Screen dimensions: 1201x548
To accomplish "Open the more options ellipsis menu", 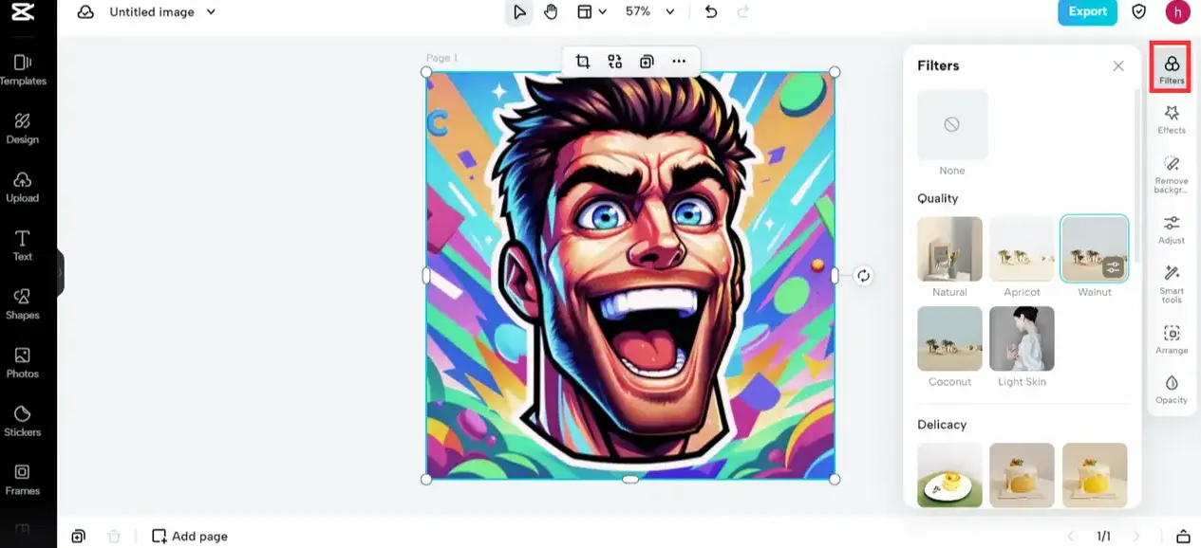I will pos(679,62).
